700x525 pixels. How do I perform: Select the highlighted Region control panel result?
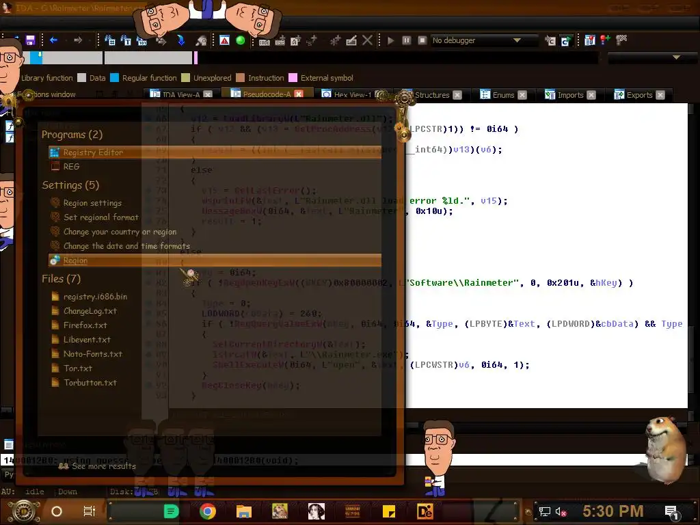[215, 260]
